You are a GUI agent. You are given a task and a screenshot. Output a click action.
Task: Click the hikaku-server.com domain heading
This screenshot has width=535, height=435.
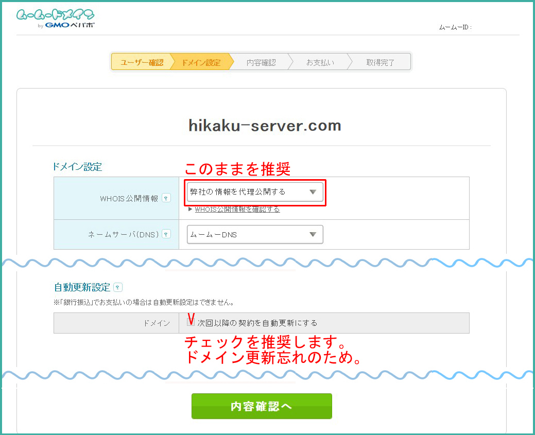pyautogui.click(x=264, y=126)
